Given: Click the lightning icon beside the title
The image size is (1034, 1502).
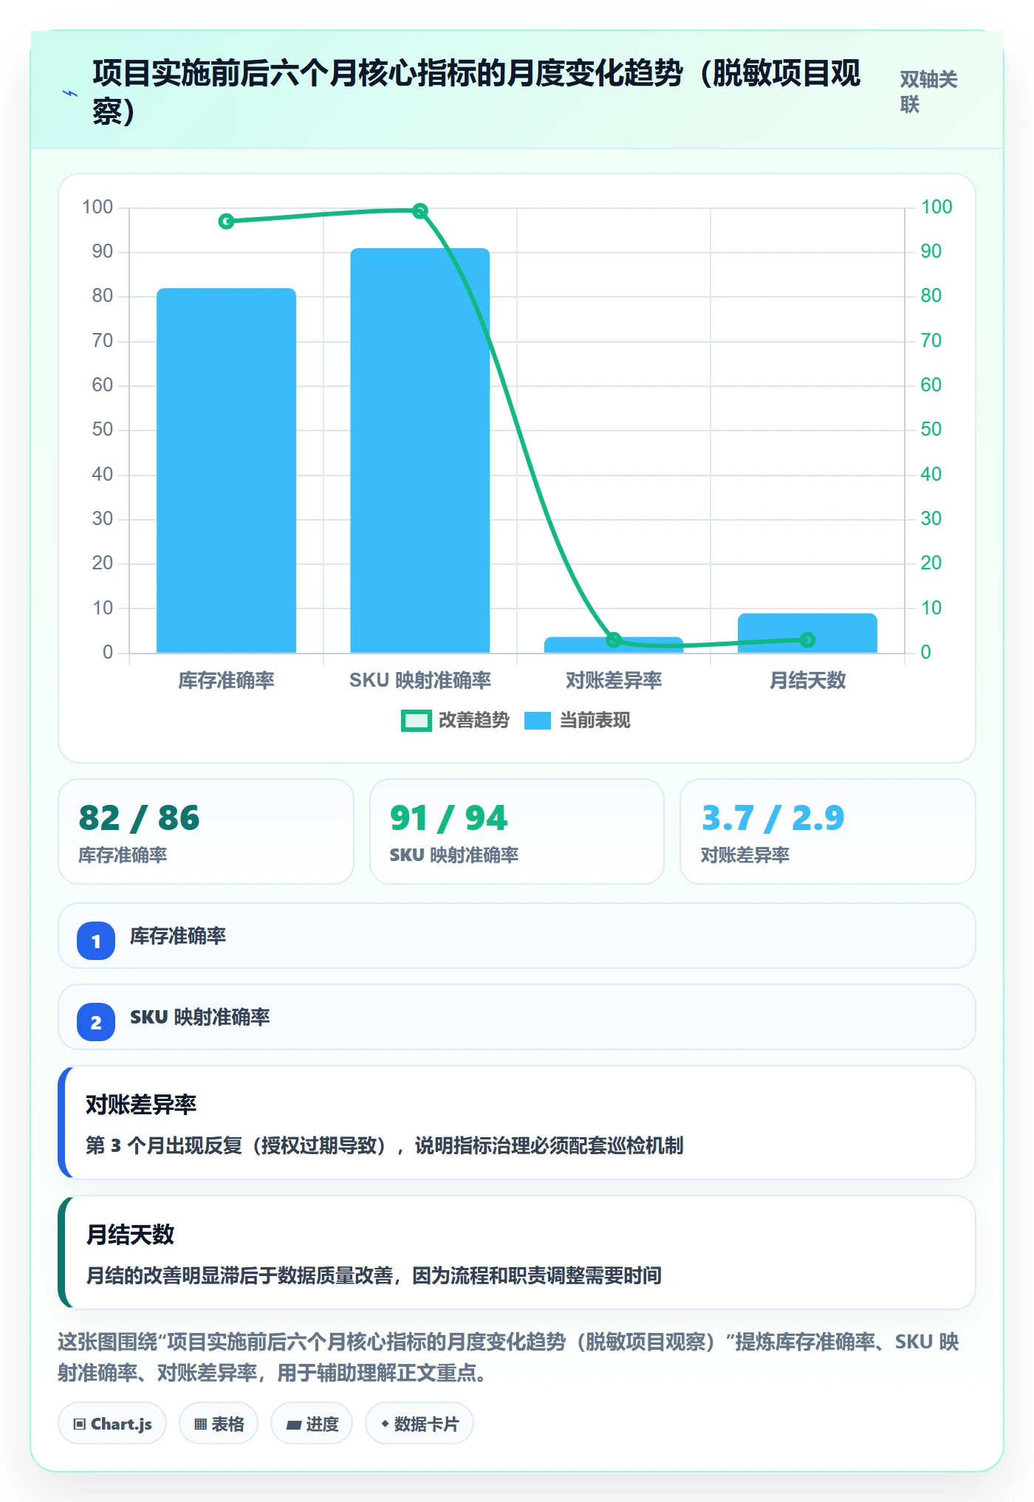Looking at the screenshot, I should point(70,93).
